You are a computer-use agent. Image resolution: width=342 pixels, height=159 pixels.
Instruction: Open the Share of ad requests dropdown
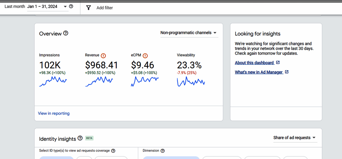294,138
